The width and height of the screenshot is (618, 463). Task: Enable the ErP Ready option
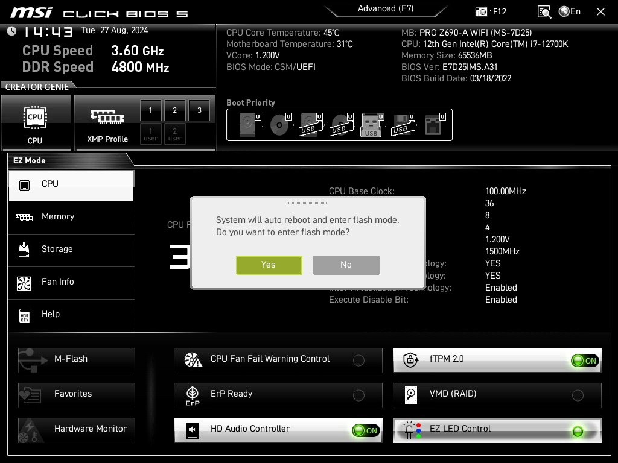pyautogui.click(x=358, y=395)
